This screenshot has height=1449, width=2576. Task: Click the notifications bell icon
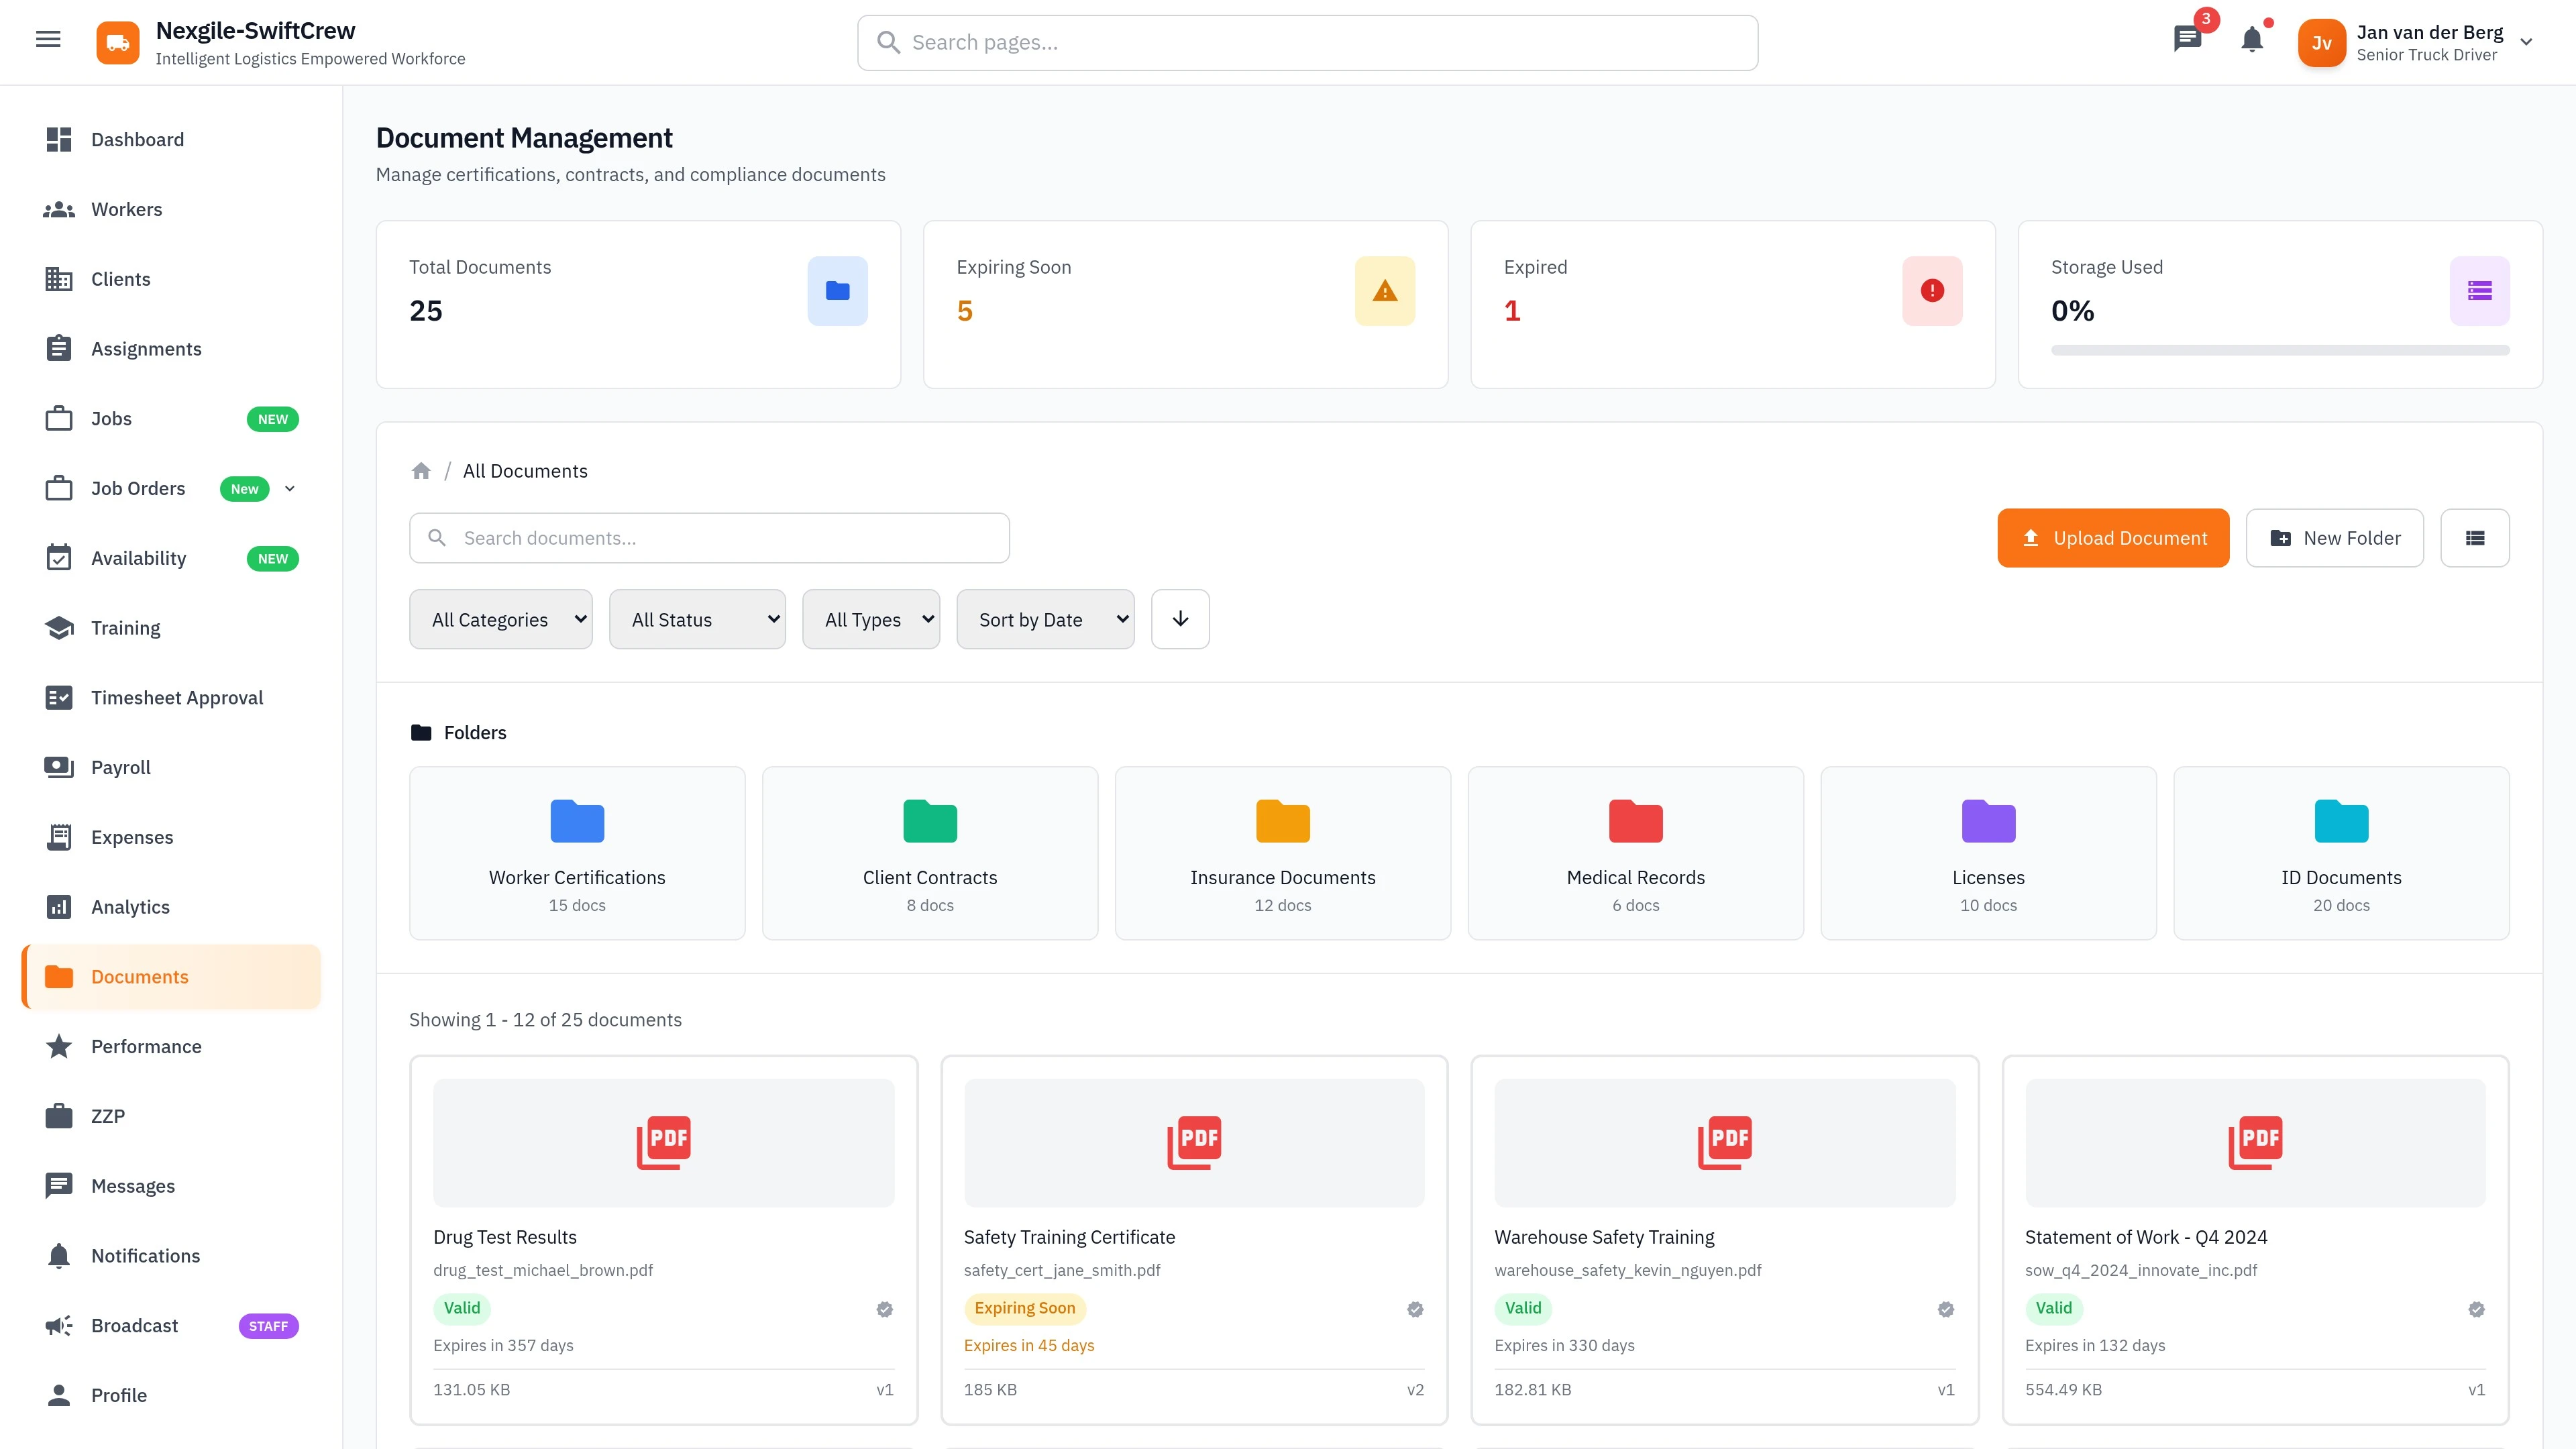pos(2253,42)
